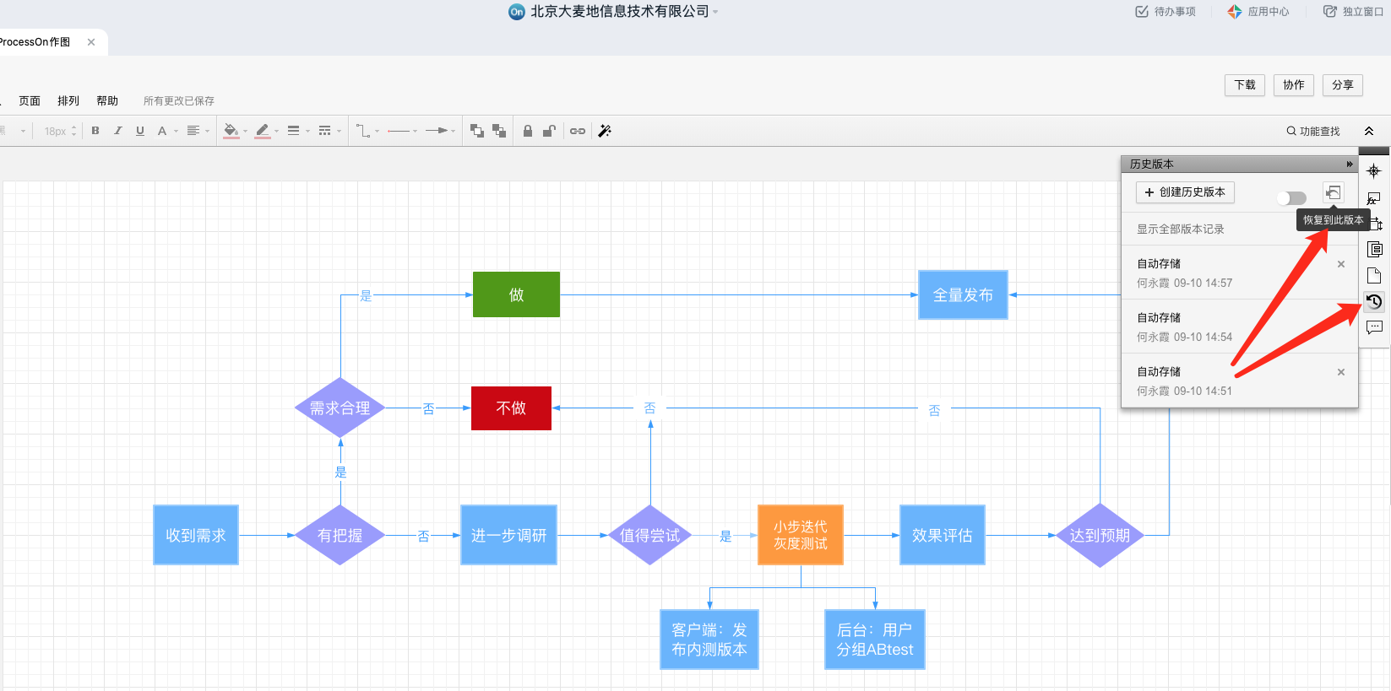
Task: Select the 收到需求 shape
Action: 196,535
